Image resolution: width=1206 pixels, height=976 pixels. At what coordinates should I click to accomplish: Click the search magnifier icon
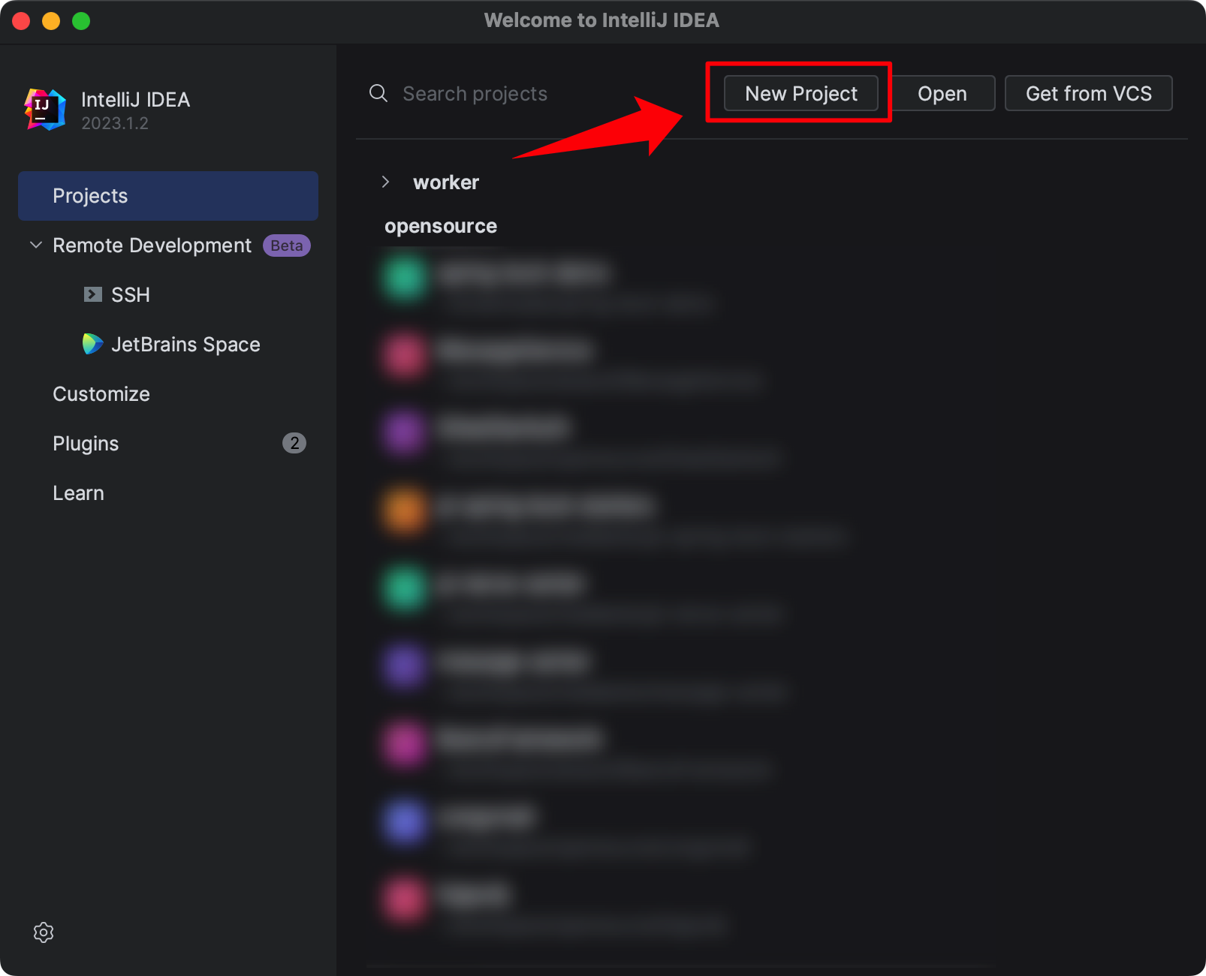click(378, 93)
